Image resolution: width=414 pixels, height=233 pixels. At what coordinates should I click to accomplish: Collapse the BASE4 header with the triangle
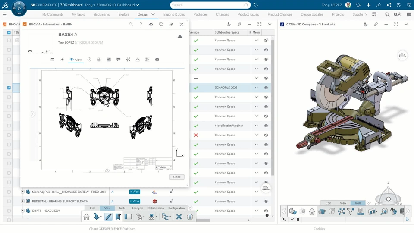coord(180,36)
